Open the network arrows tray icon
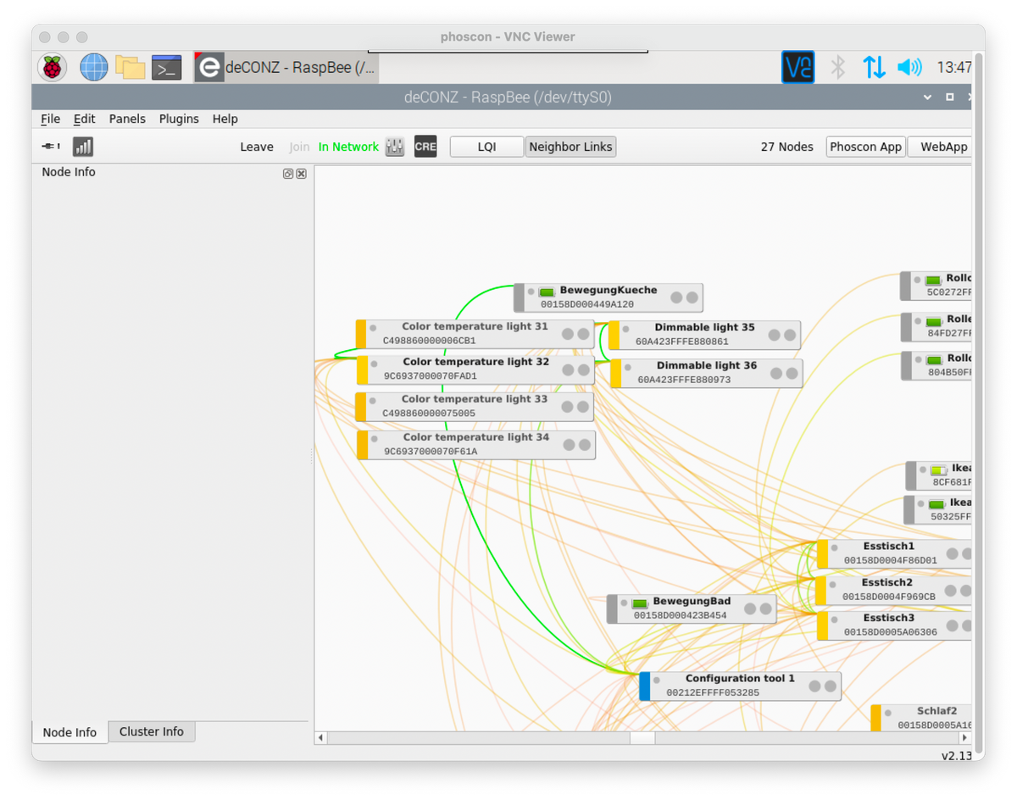This screenshot has height=800, width=1017. [874, 67]
